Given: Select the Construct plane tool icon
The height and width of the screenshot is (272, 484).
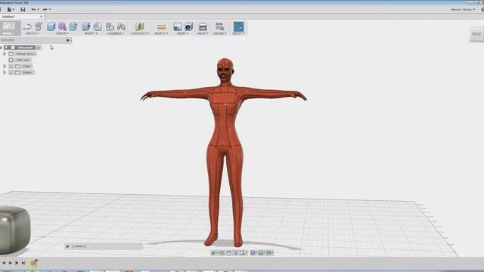Looking at the screenshot, I should 139,26.
